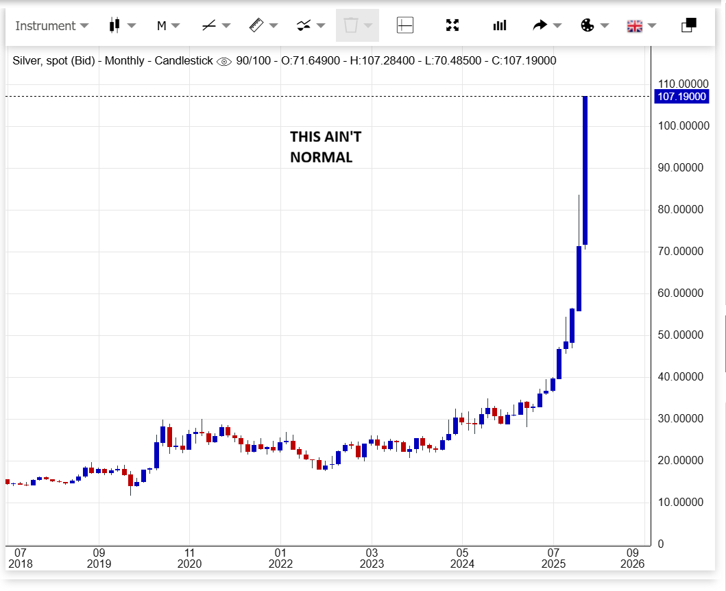This screenshot has height=591, width=726.
Task: Click the volume bars icon
Action: point(500,25)
